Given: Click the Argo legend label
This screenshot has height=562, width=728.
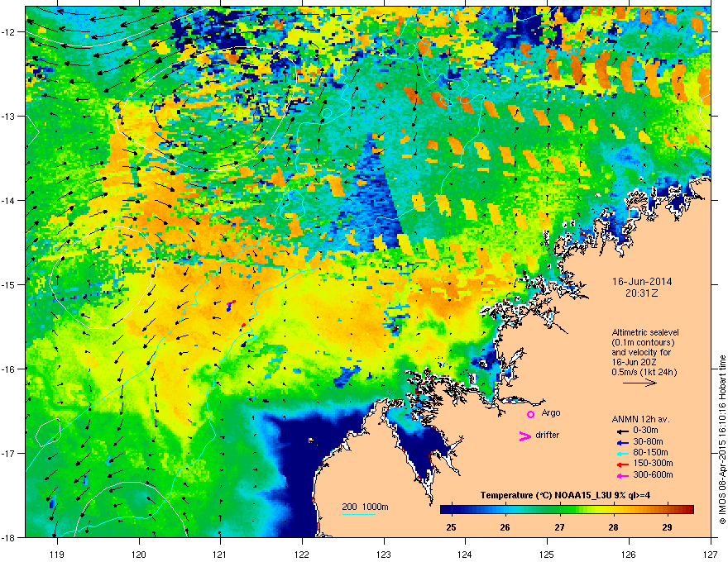Looking at the screenshot, I should click(x=551, y=412).
